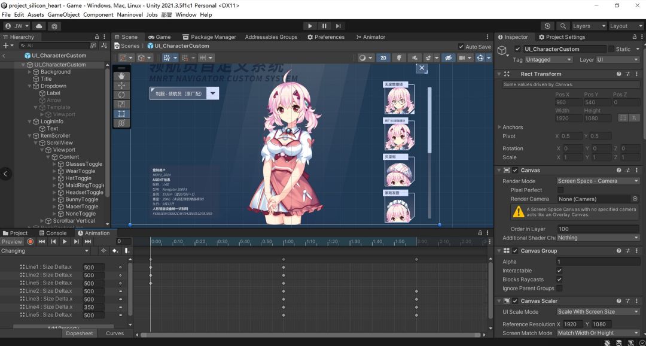Toggle the 2D view mode
Image resolution: width=646 pixels, height=346 pixels.
(x=383, y=58)
